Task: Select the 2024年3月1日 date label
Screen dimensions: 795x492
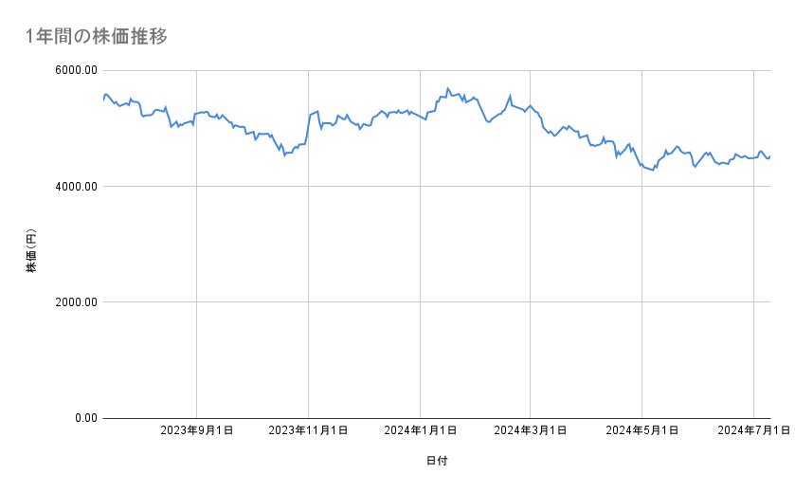Action: click(x=530, y=431)
